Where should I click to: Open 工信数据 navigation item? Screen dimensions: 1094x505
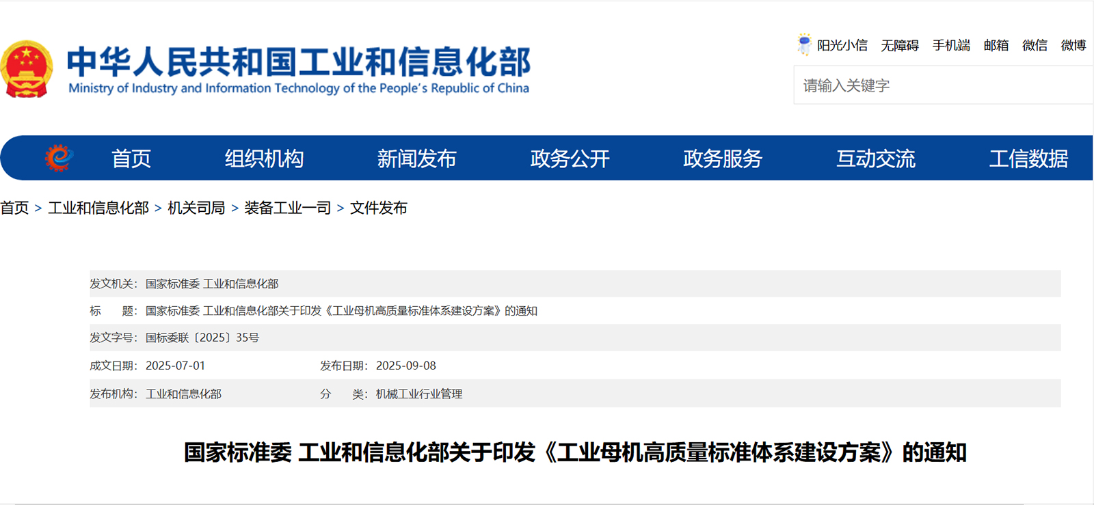point(1028,159)
